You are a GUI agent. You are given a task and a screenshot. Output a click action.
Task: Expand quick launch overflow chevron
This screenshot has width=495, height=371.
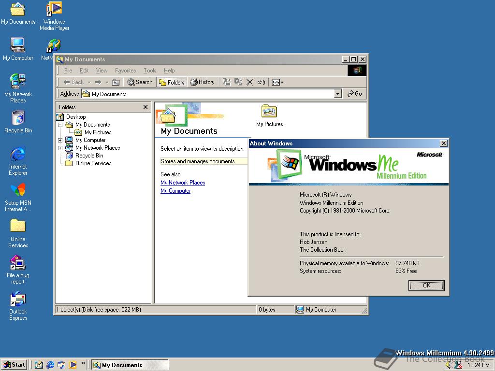coord(83,363)
